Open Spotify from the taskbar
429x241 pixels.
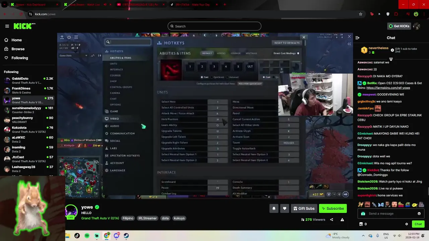pos(87,236)
